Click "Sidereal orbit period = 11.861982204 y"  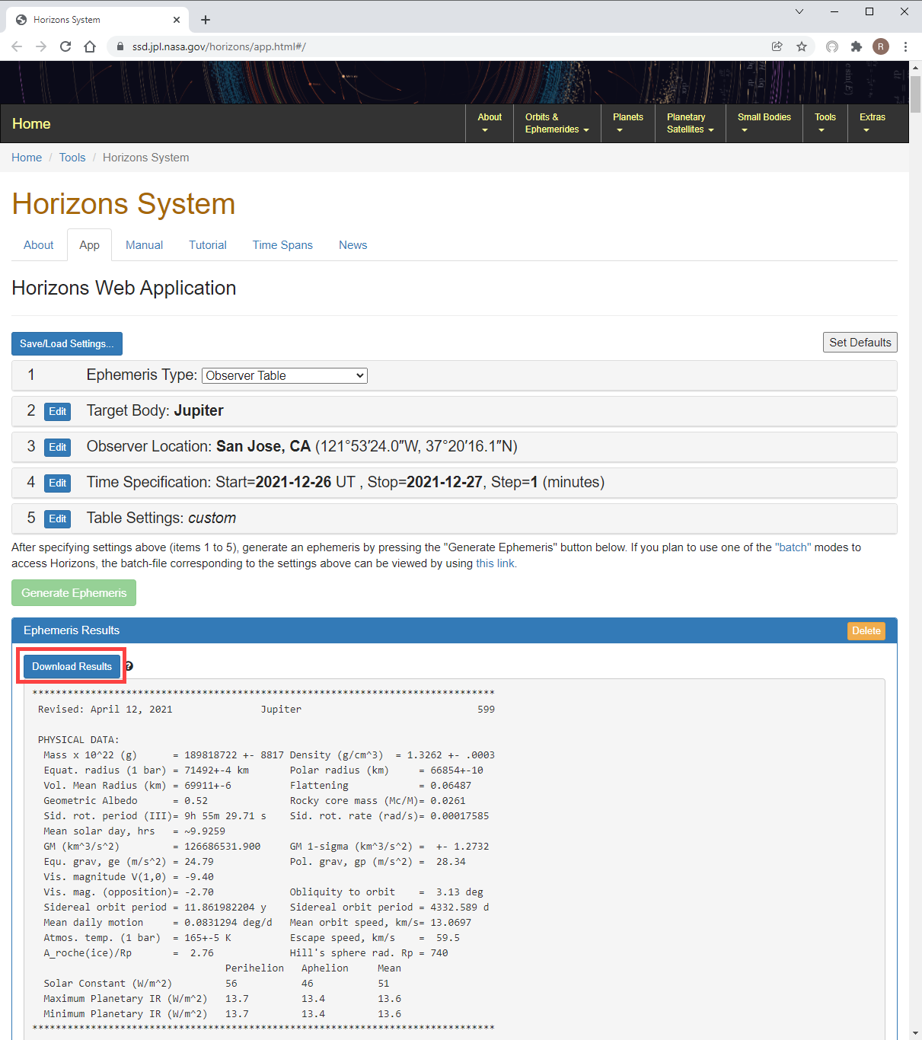(x=155, y=907)
